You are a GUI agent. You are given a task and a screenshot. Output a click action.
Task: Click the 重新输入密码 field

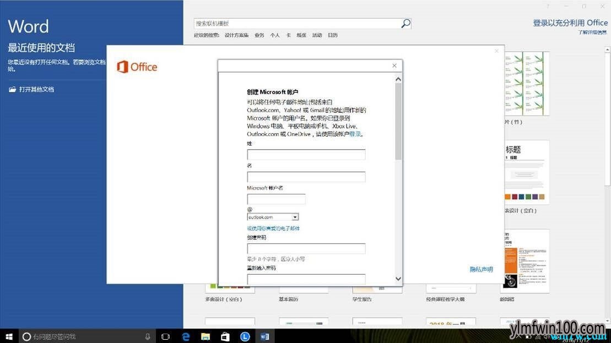coord(306,279)
